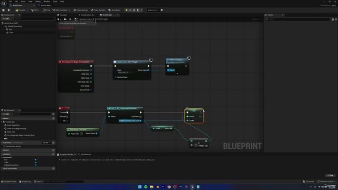Image resolution: width=338 pixels, height=190 pixels.
Task: Stop the play session
Action: [134, 10]
